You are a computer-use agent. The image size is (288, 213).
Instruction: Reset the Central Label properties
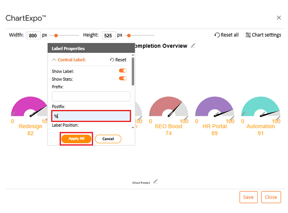click(118, 60)
